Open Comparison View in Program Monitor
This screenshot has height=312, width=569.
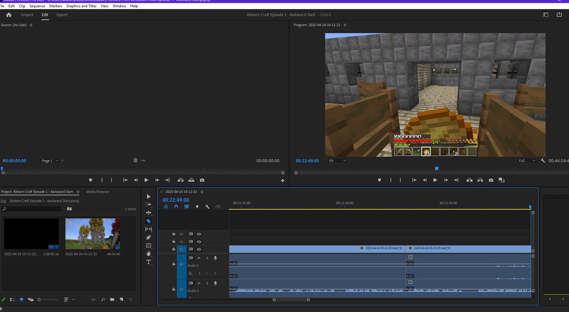point(502,180)
